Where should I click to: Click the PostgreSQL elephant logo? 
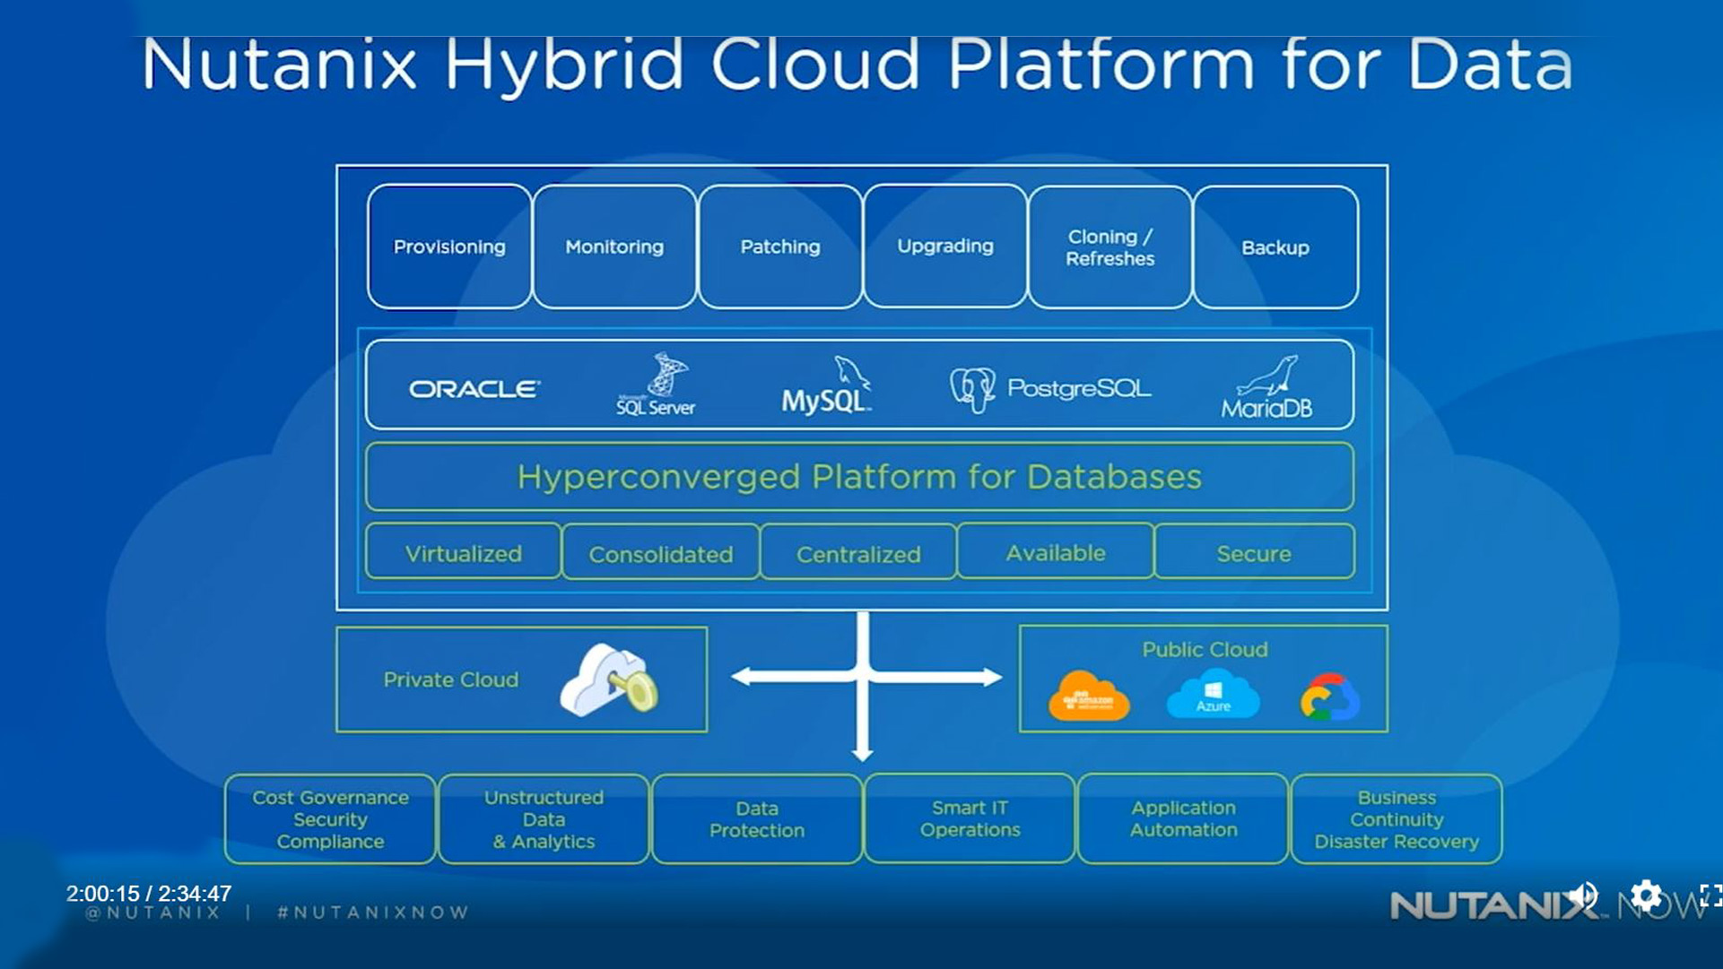click(x=974, y=385)
